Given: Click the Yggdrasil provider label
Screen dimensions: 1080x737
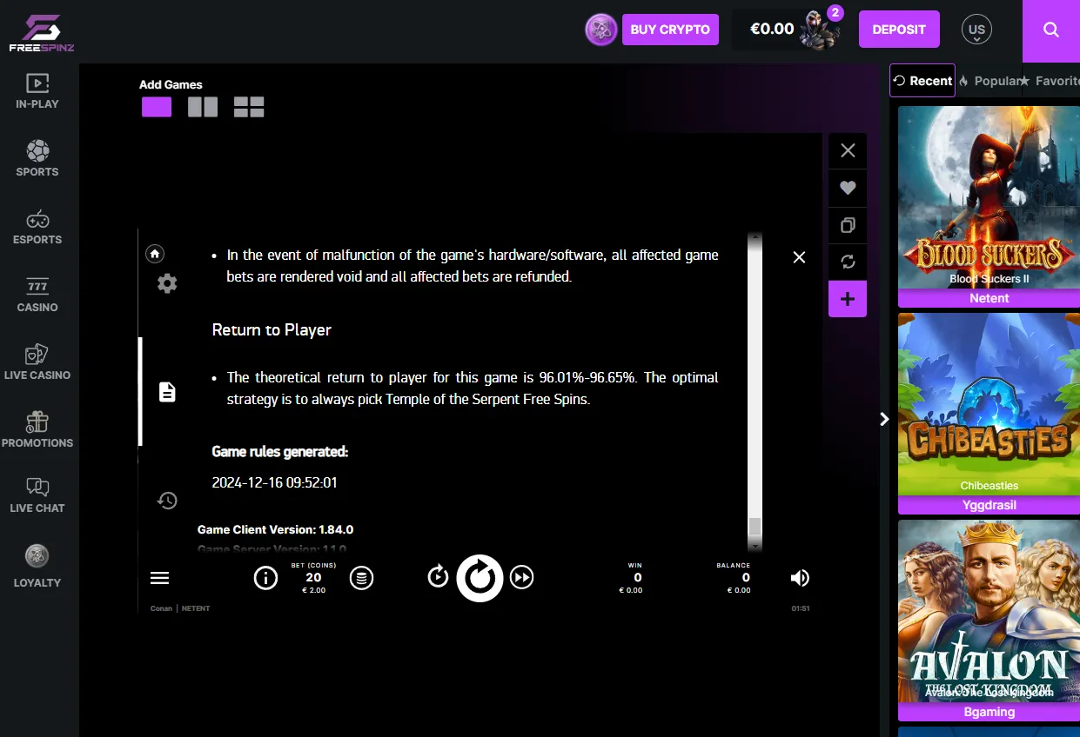Looking at the screenshot, I should tap(989, 505).
